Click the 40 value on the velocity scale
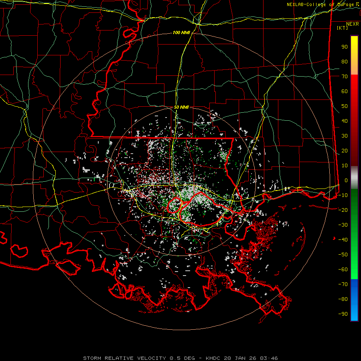Viewport: 361px width, 361px height. 345,121
